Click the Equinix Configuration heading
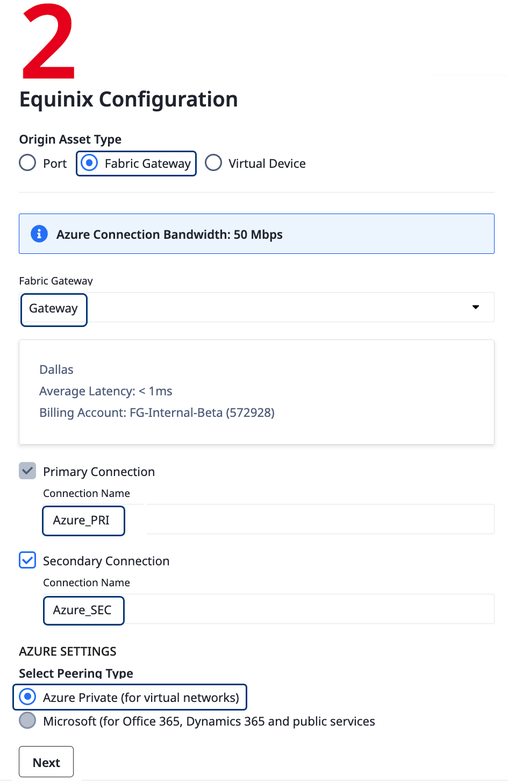Screen dimensions: 508x781 coord(128,100)
